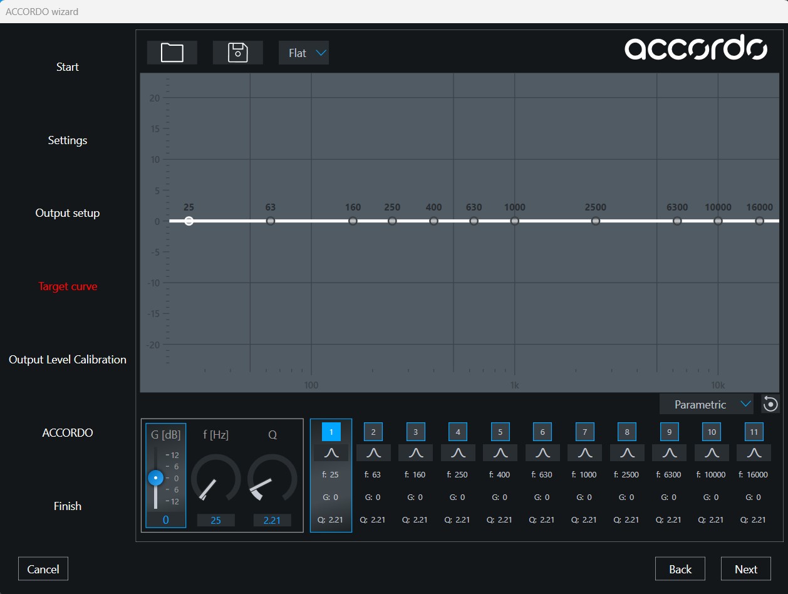Select the 25 Hz curve point
788x594 pixels.
click(x=189, y=221)
